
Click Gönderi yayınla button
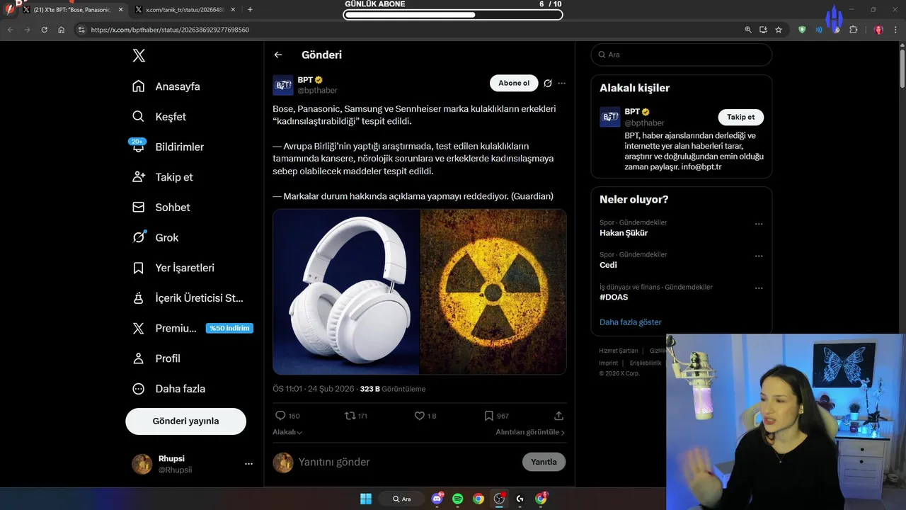tap(185, 421)
